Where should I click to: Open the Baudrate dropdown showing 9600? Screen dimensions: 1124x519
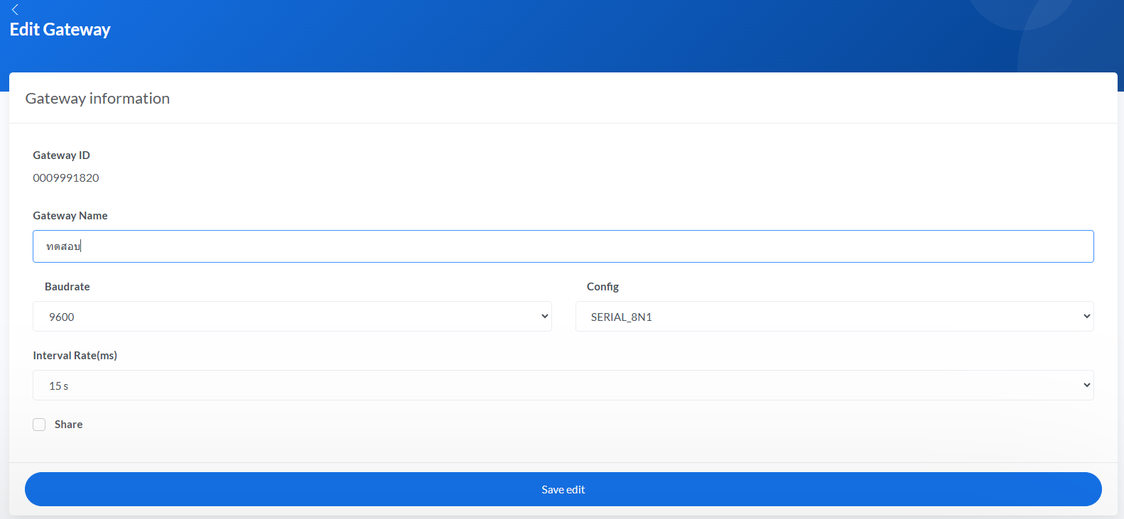point(291,317)
